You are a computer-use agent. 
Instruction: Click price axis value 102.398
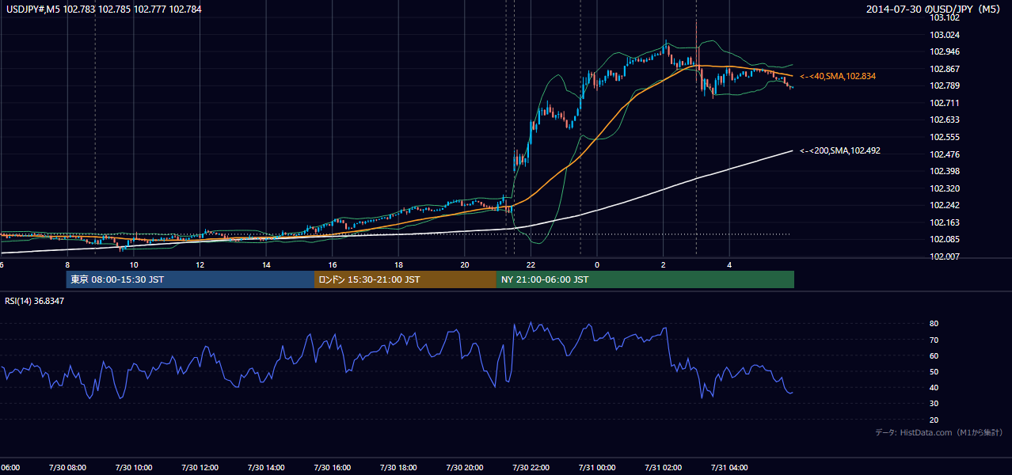tap(944, 171)
